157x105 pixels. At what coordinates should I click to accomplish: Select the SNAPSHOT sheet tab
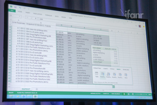pyautogui.click(x=26, y=89)
